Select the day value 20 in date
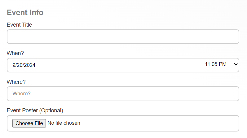 (x=20, y=65)
